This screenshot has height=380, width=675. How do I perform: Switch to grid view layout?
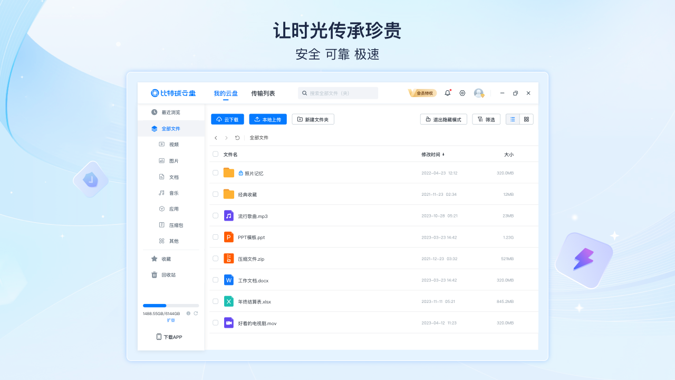[526, 119]
